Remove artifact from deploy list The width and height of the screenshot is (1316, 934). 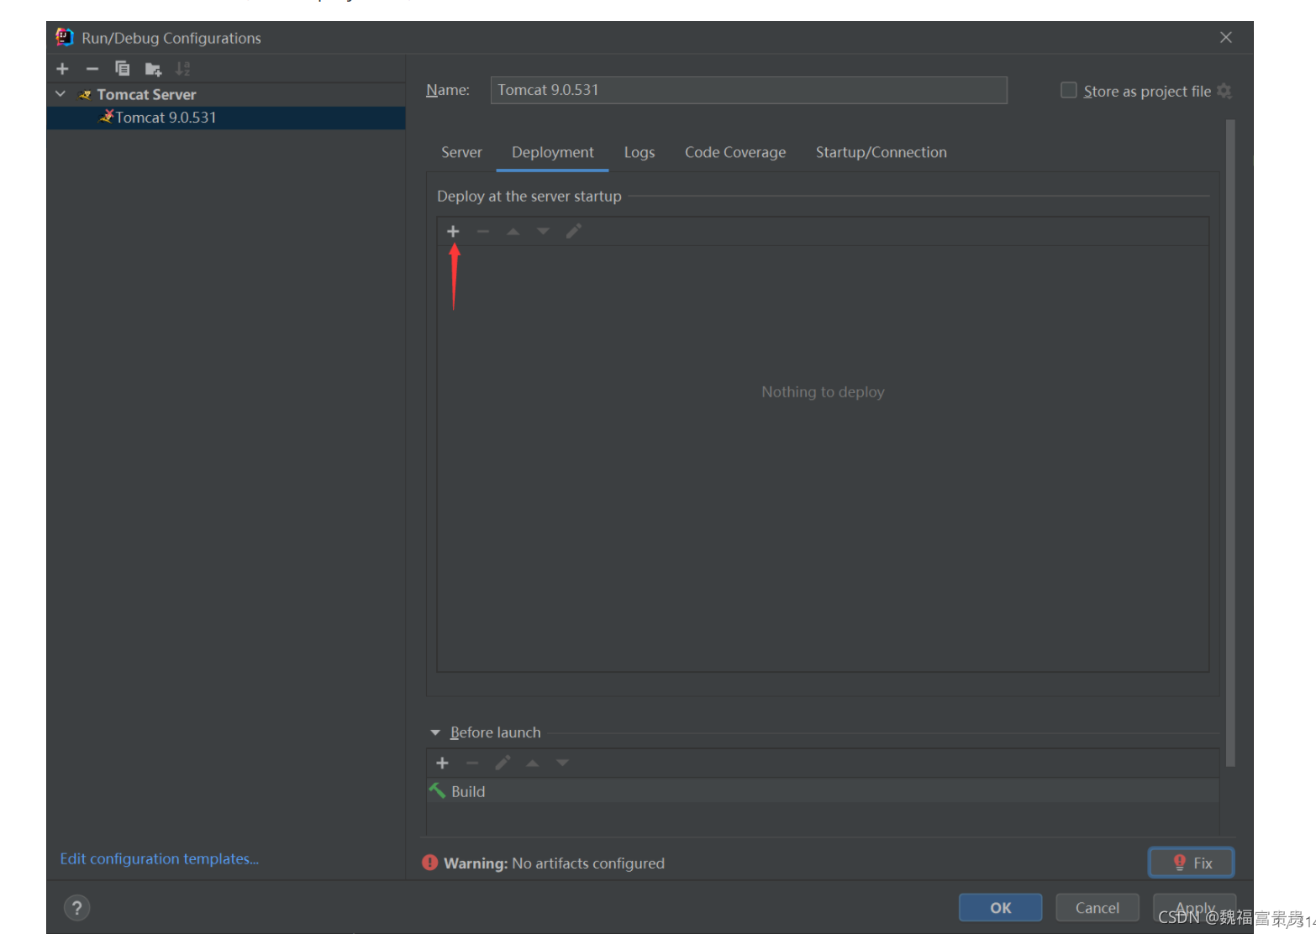pos(483,231)
